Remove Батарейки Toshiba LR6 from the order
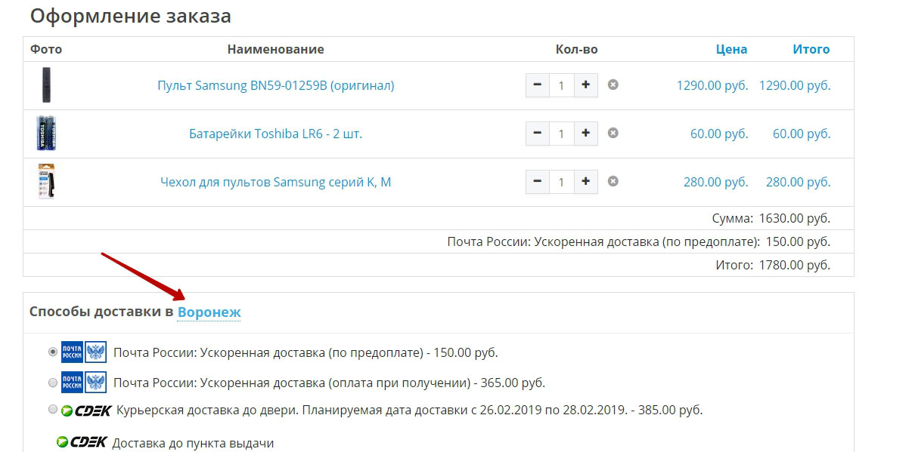Viewport: 912px width, 452px height. 613,133
